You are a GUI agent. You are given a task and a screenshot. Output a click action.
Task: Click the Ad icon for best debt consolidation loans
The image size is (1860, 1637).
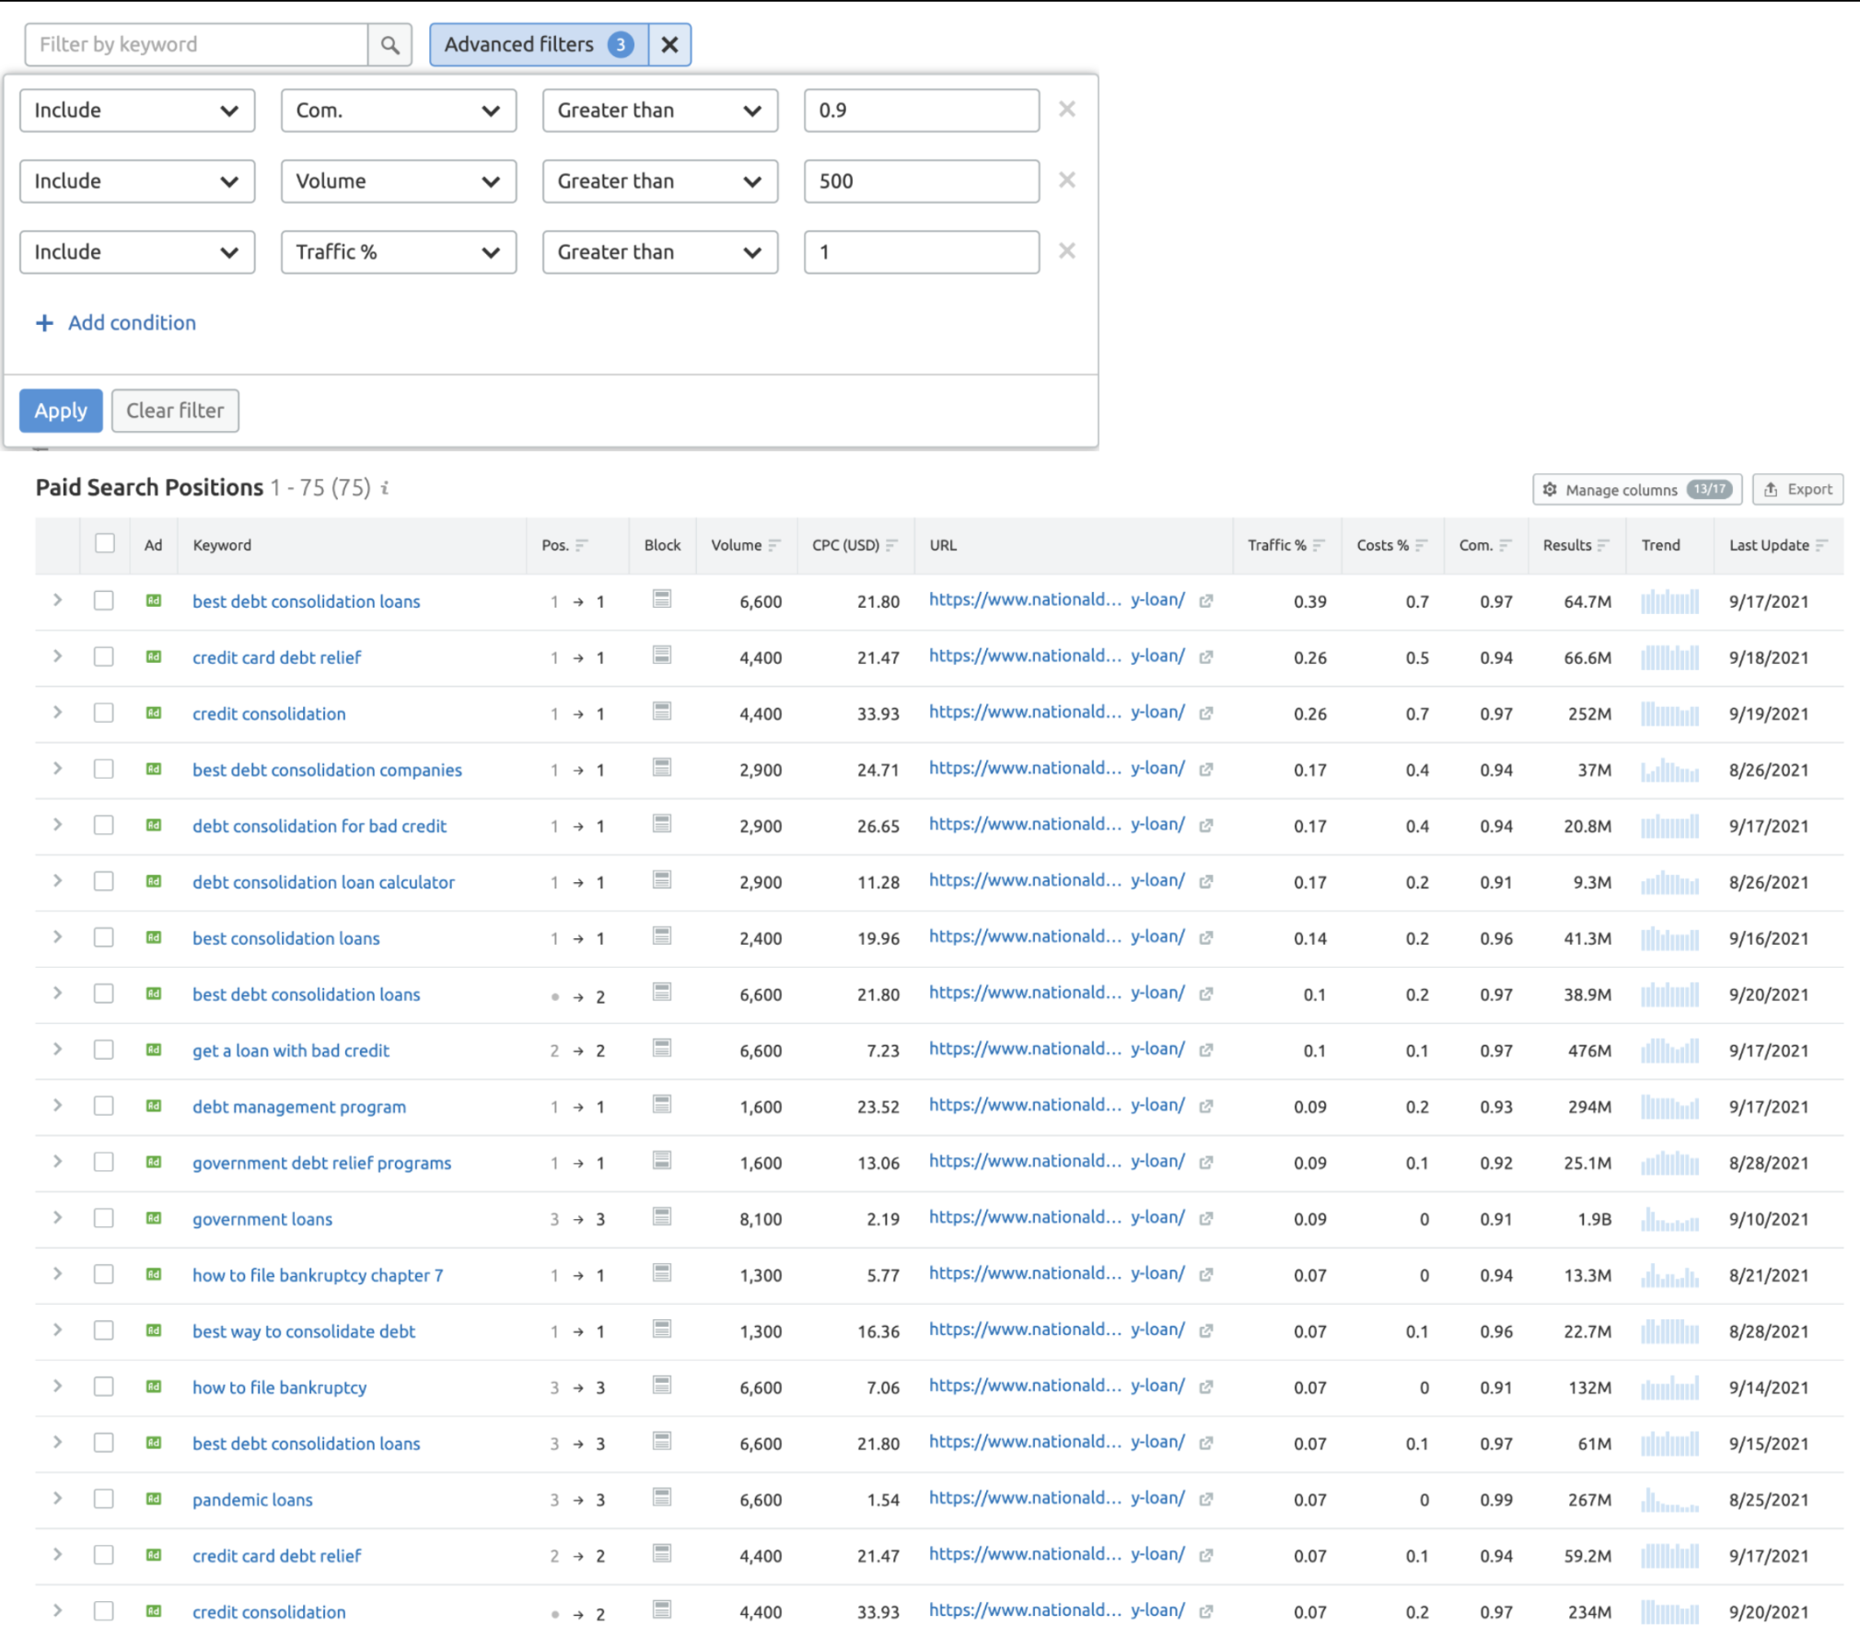[x=154, y=603]
